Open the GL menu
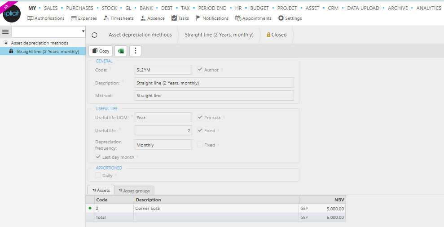The height and width of the screenshot is (227, 444). pos(128,8)
